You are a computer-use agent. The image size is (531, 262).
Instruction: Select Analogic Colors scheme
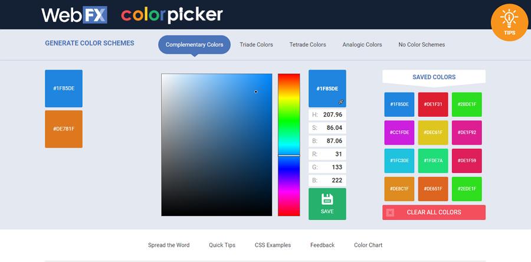pyautogui.click(x=362, y=45)
